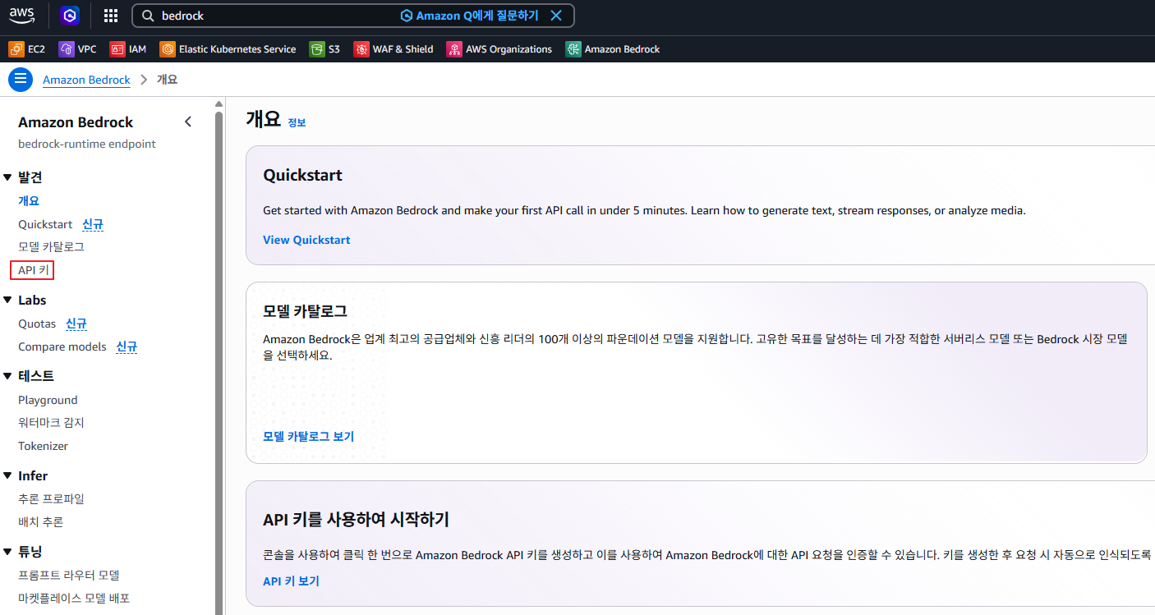Screen dimensions: 1155x615
Task: Click the API 키 보기 link
Action: 291,581
